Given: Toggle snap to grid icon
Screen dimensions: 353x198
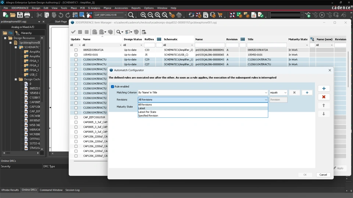Looking at the screenshot, I should [x=75, y=15].
